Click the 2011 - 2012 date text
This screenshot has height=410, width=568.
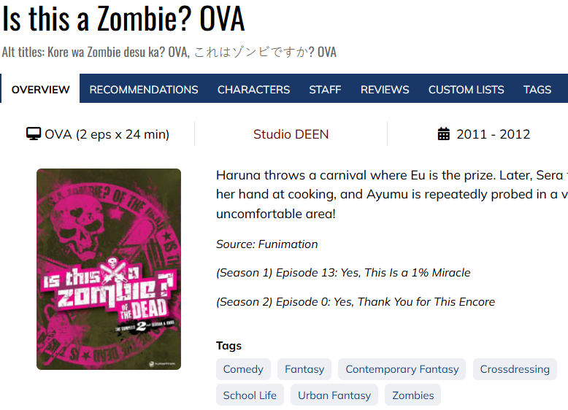(x=493, y=134)
